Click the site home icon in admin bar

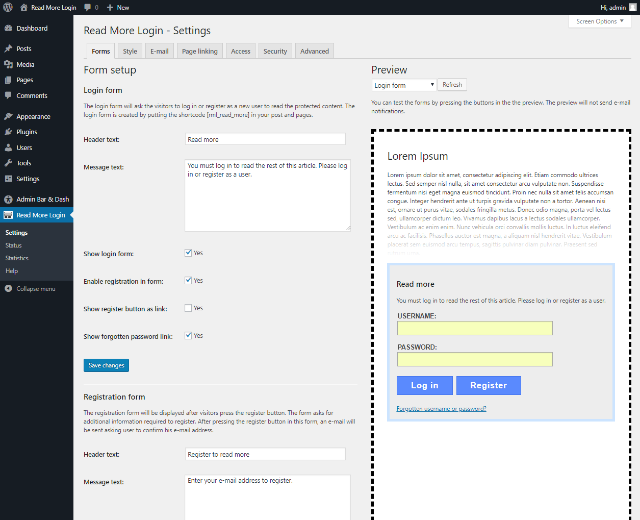pyautogui.click(x=23, y=7)
